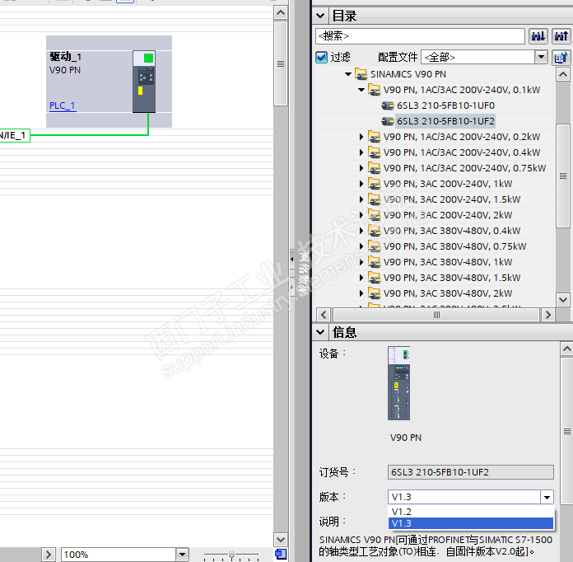
Task: Click the search up icon in the catalog
Action: pyautogui.click(x=561, y=36)
